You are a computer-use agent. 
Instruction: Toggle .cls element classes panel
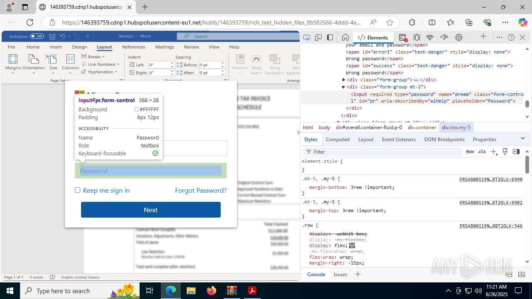(x=482, y=152)
